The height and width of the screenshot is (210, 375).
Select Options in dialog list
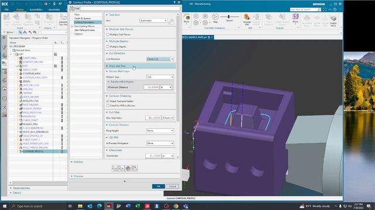point(79,34)
